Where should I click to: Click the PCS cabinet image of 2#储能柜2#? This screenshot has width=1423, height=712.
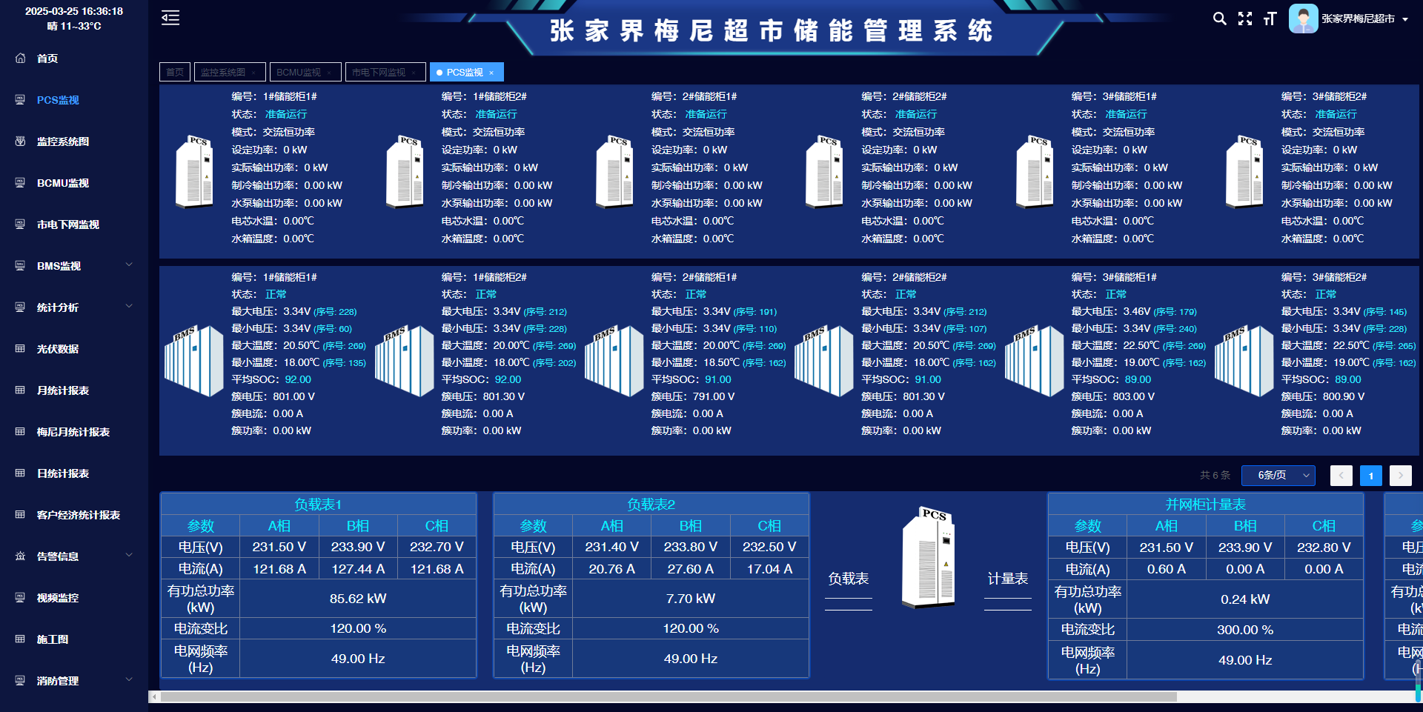(x=824, y=172)
